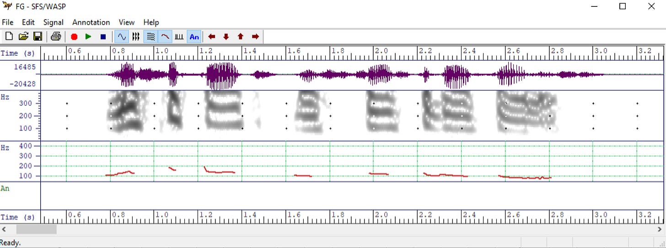Click the right arrow of the horizontal scrollbar

(x=660, y=229)
